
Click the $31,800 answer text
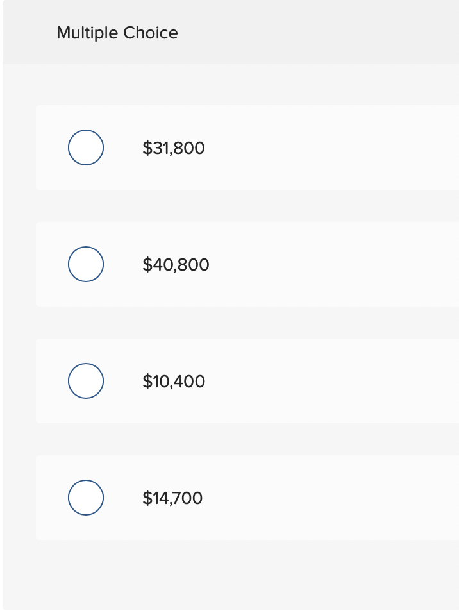pyautogui.click(x=174, y=148)
